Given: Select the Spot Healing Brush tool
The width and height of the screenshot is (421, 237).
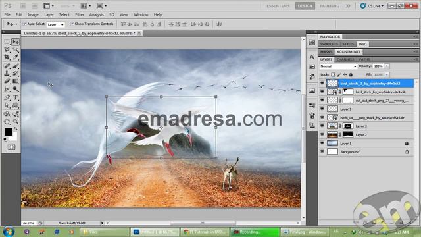Looking at the screenshot, I should tap(7, 66).
